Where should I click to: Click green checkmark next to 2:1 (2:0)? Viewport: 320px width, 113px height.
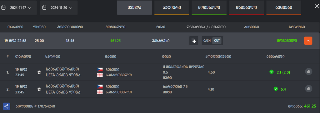[x=272, y=72]
